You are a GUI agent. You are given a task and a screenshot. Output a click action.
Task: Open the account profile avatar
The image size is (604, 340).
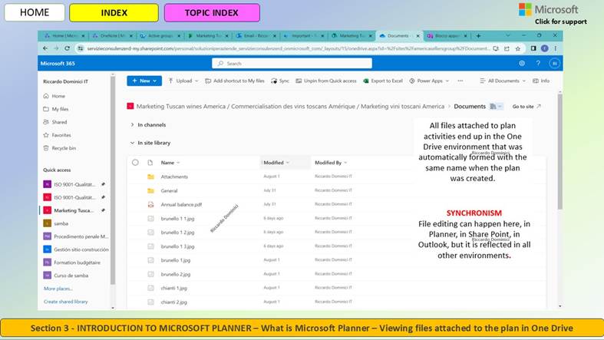(x=554, y=64)
